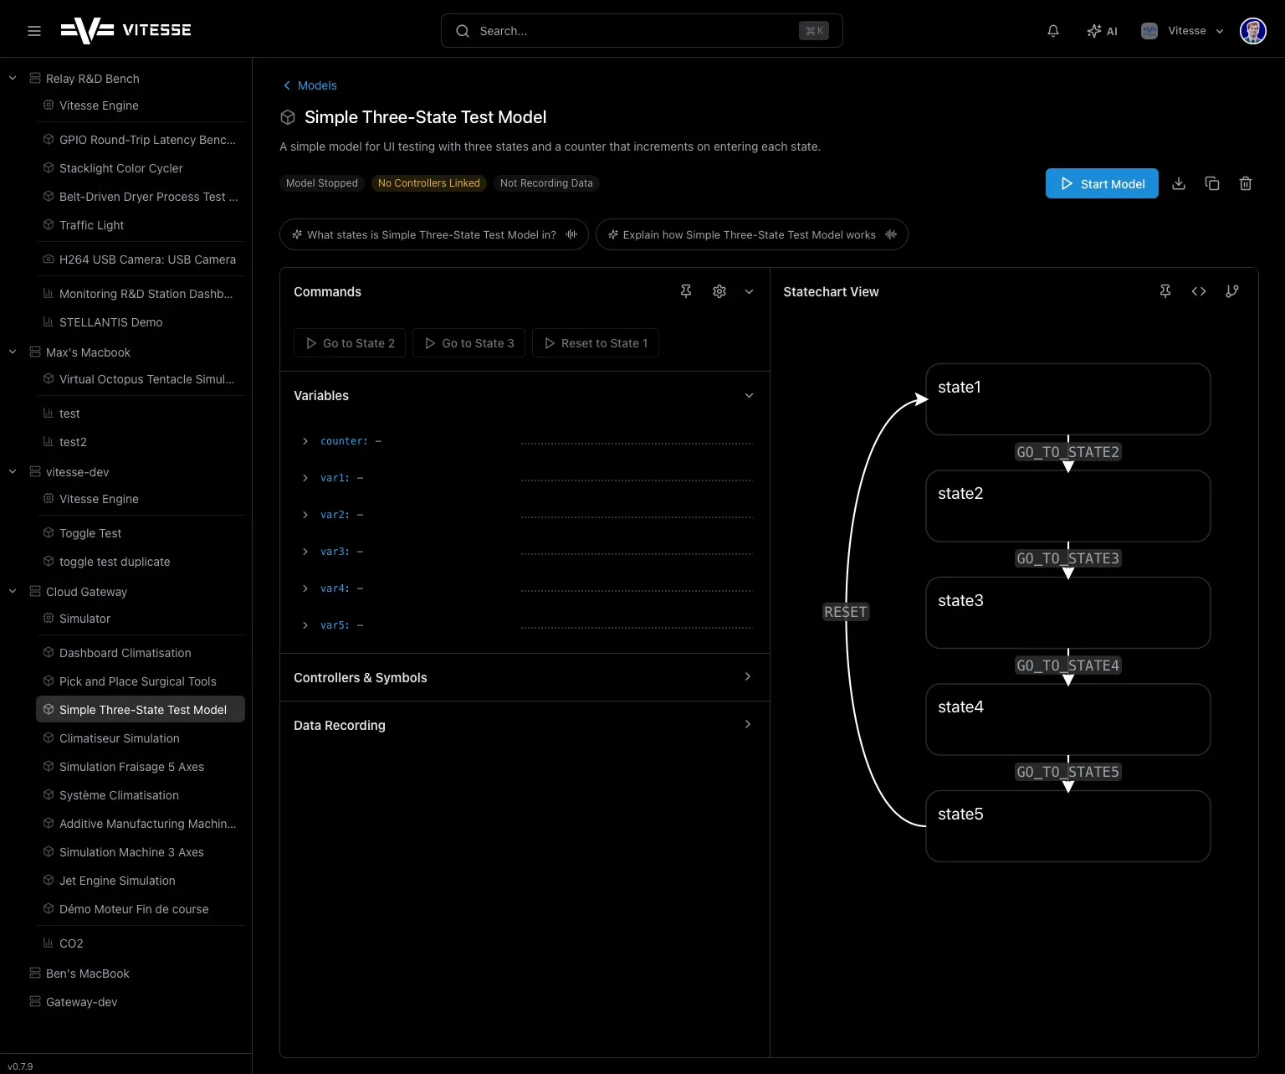
Task: Expand Controllers & Symbols section
Action: [748, 676]
